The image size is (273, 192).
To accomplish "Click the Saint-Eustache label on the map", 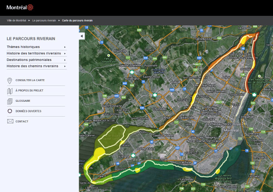I will [112, 106].
